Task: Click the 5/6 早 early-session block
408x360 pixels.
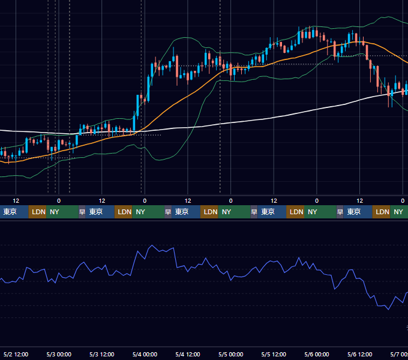Action: coord(340,212)
